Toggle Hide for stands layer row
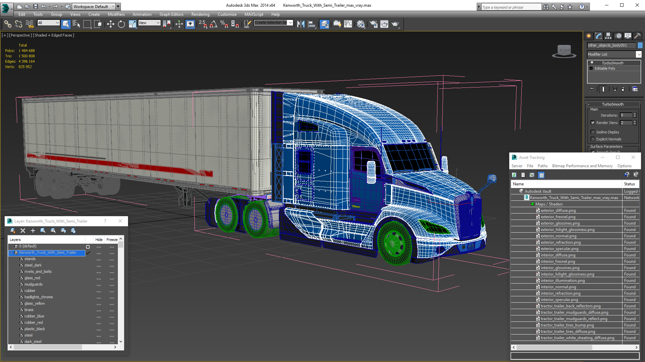This screenshot has height=362, width=645. tap(99, 259)
